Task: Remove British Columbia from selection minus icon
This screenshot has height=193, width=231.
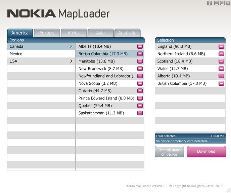Action: 221,83
